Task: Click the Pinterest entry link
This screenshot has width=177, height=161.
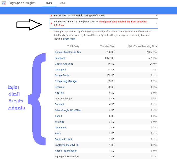Action: pos(60,87)
